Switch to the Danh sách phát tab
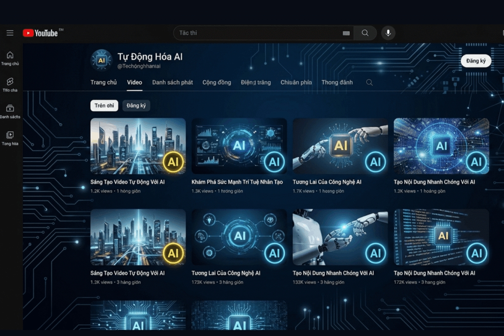Screen dimensions: 504x336 click(x=173, y=82)
